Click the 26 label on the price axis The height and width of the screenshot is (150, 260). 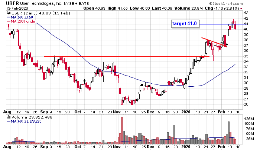pyautogui.click(x=246, y=104)
